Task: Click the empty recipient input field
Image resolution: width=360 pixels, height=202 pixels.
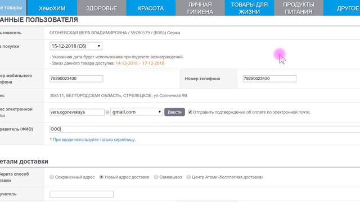Action: [82, 194]
